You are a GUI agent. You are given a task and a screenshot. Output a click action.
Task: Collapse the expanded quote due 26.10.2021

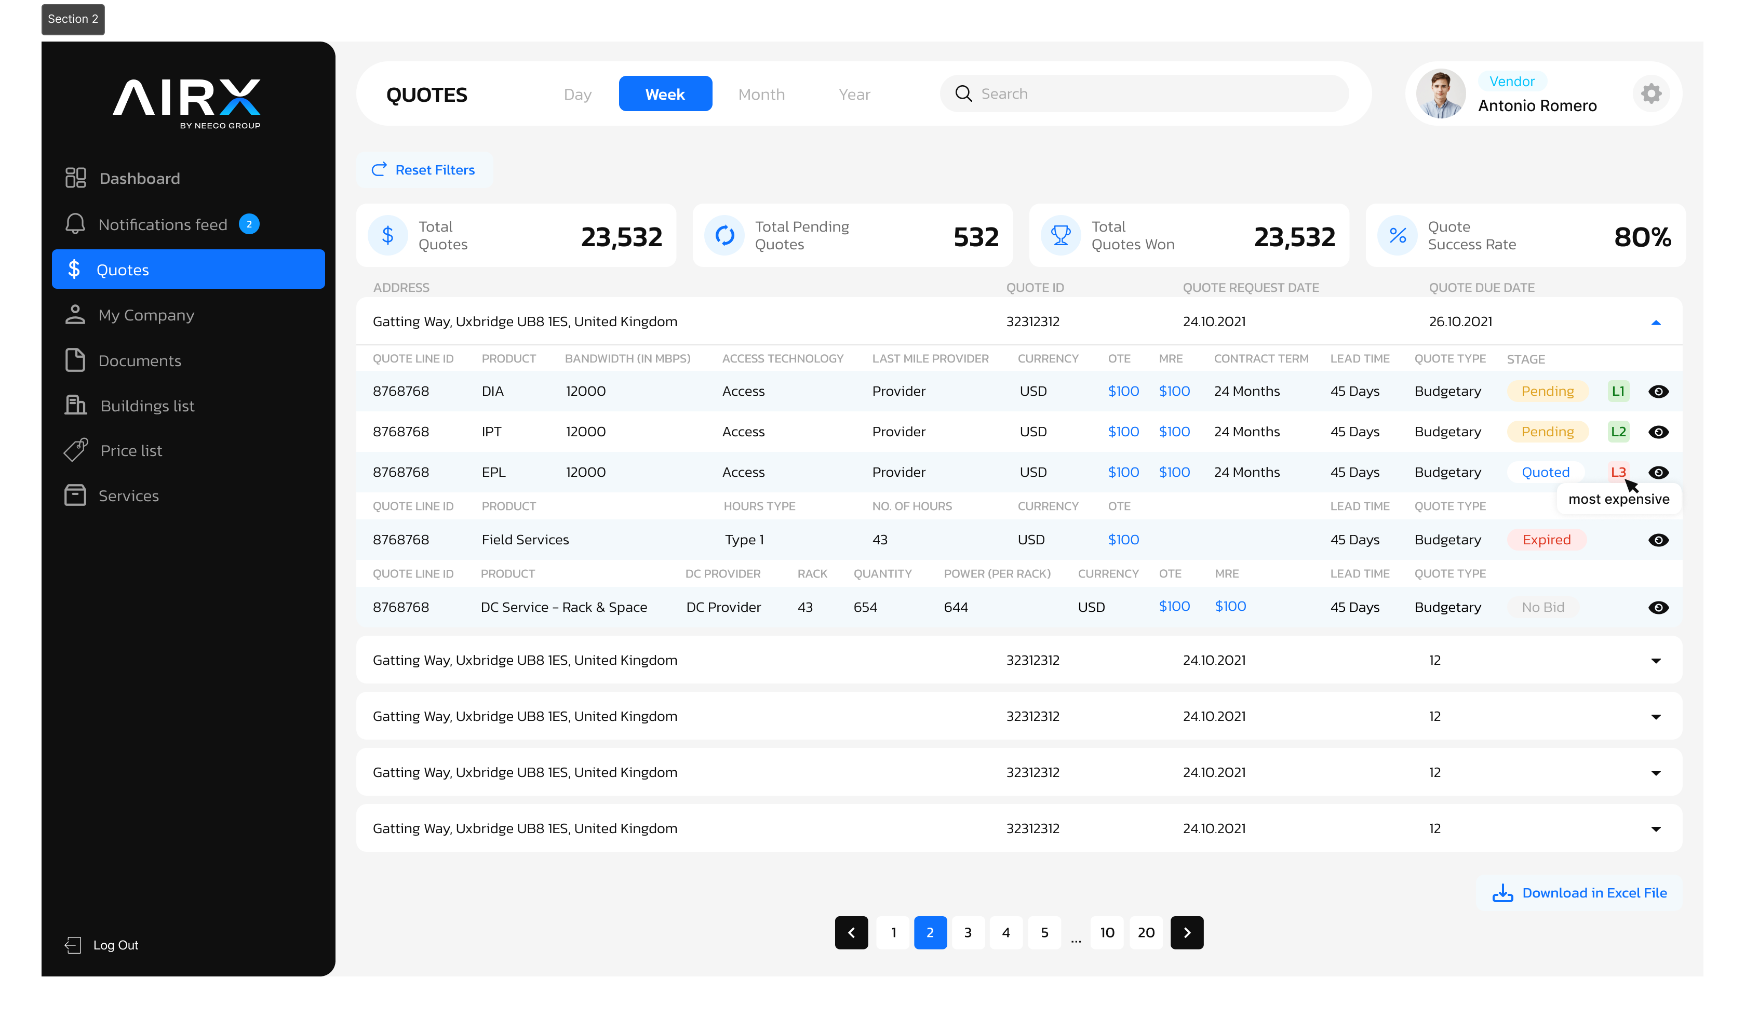click(x=1656, y=322)
